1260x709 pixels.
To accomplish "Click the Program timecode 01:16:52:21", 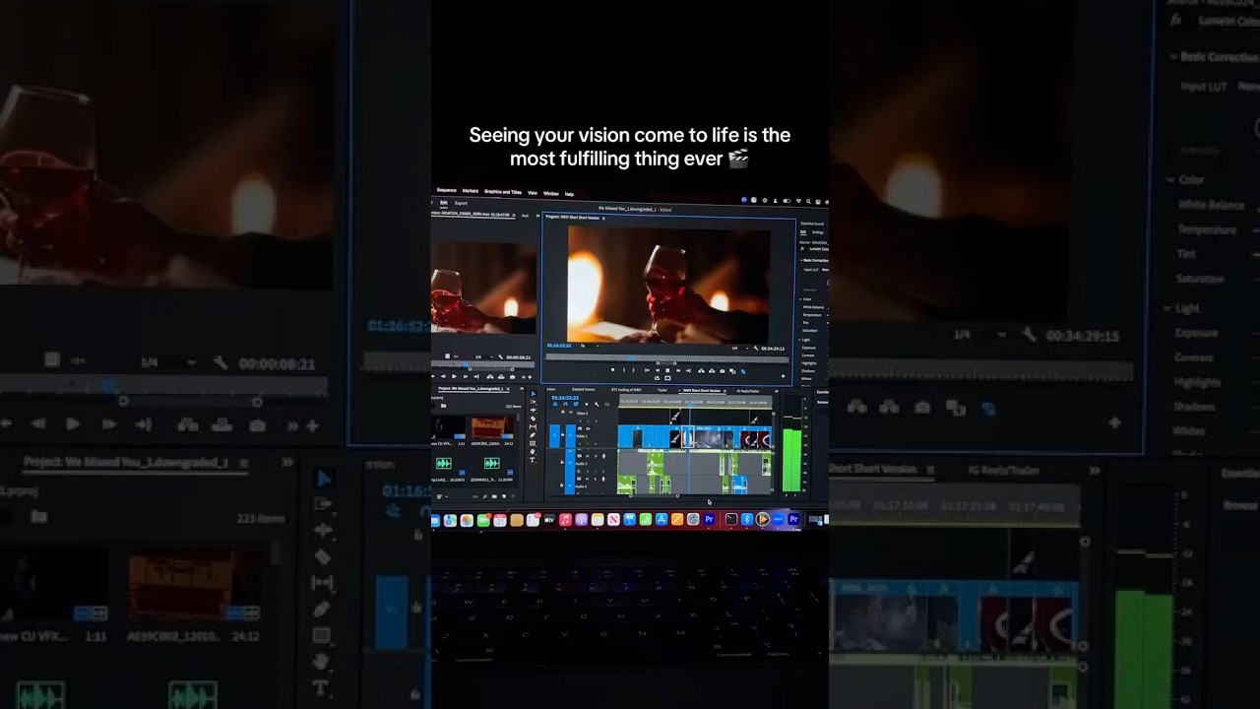I will click(x=559, y=346).
